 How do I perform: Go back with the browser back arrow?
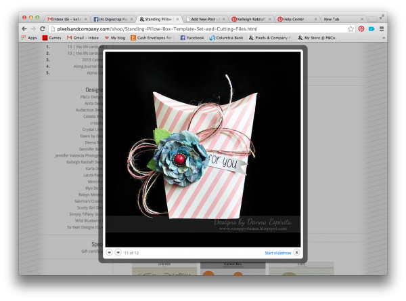24,28
